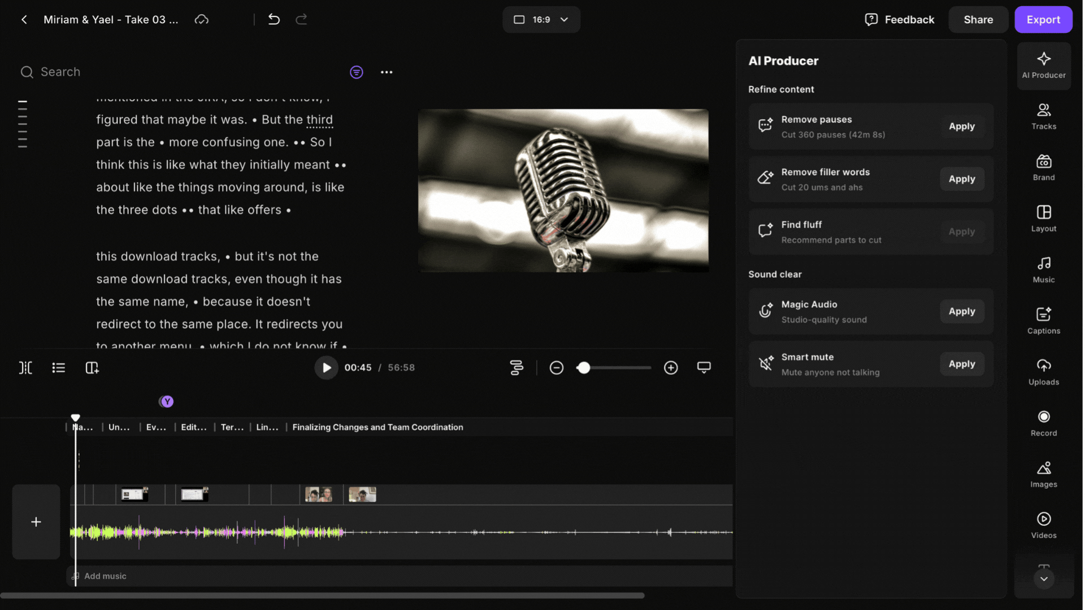Apply Smart mute
This screenshot has height=610, width=1085.
962,364
